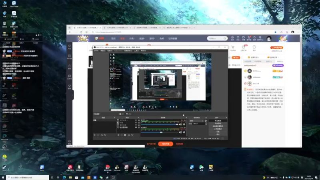
Task: Select the display capture source row
Action: (x=128, y=127)
